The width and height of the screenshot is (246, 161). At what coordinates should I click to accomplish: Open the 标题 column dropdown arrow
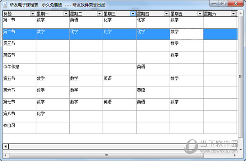[x=32, y=14]
